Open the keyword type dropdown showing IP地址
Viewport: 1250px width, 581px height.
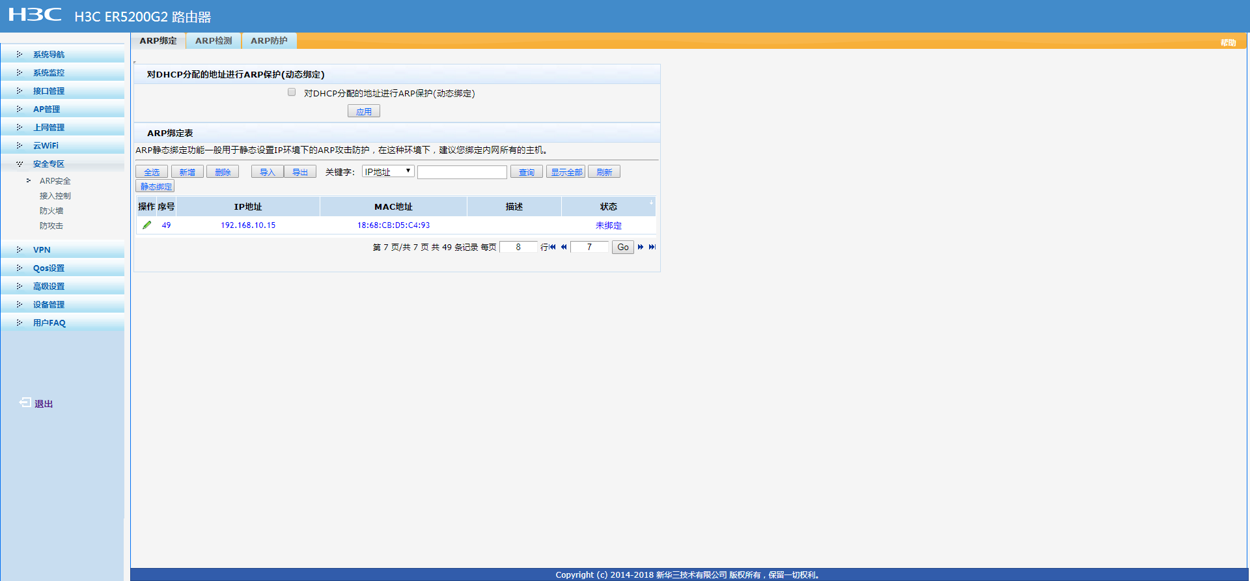(388, 171)
